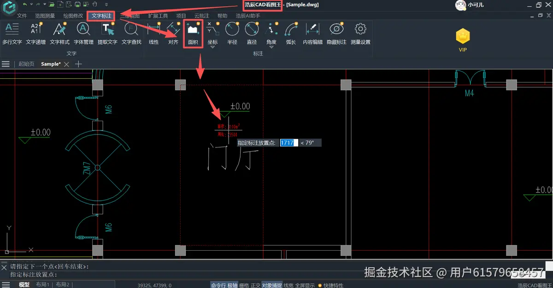This screenshot has height=288, width=553.
Task: Open the layout list menu in status bar
Action: [x=6, y=285]
